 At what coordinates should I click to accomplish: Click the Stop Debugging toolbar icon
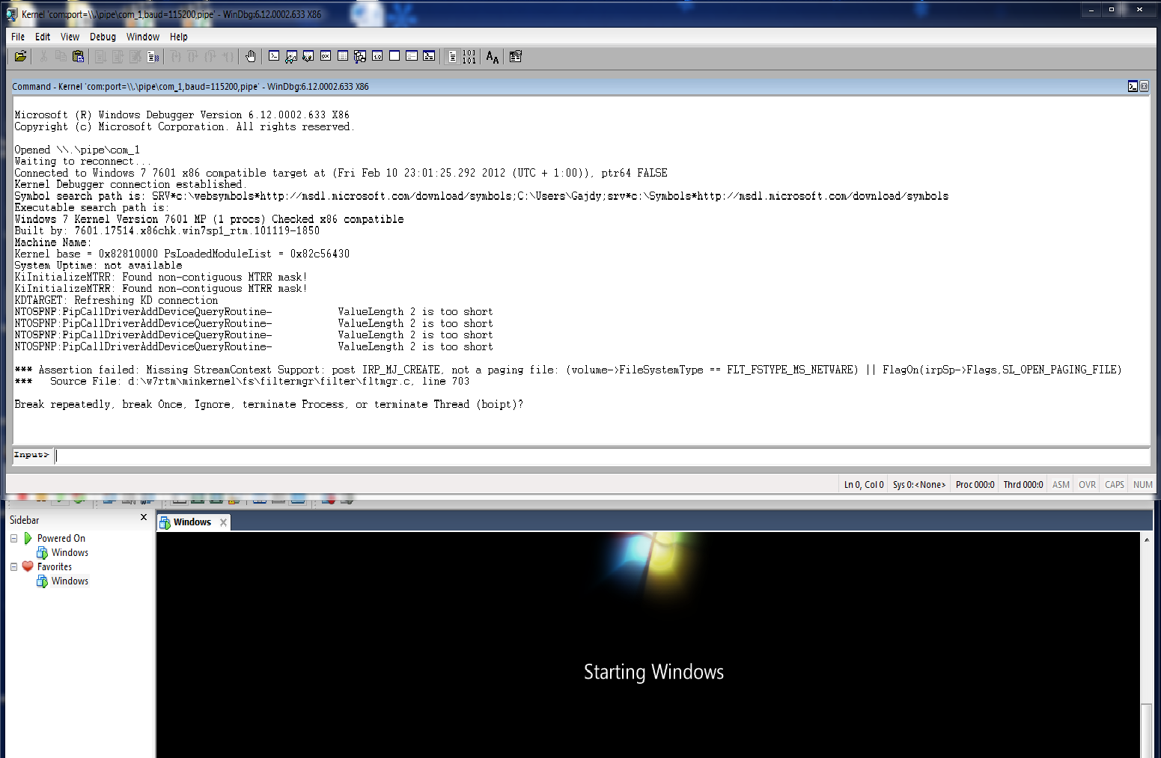click(135, 56)
